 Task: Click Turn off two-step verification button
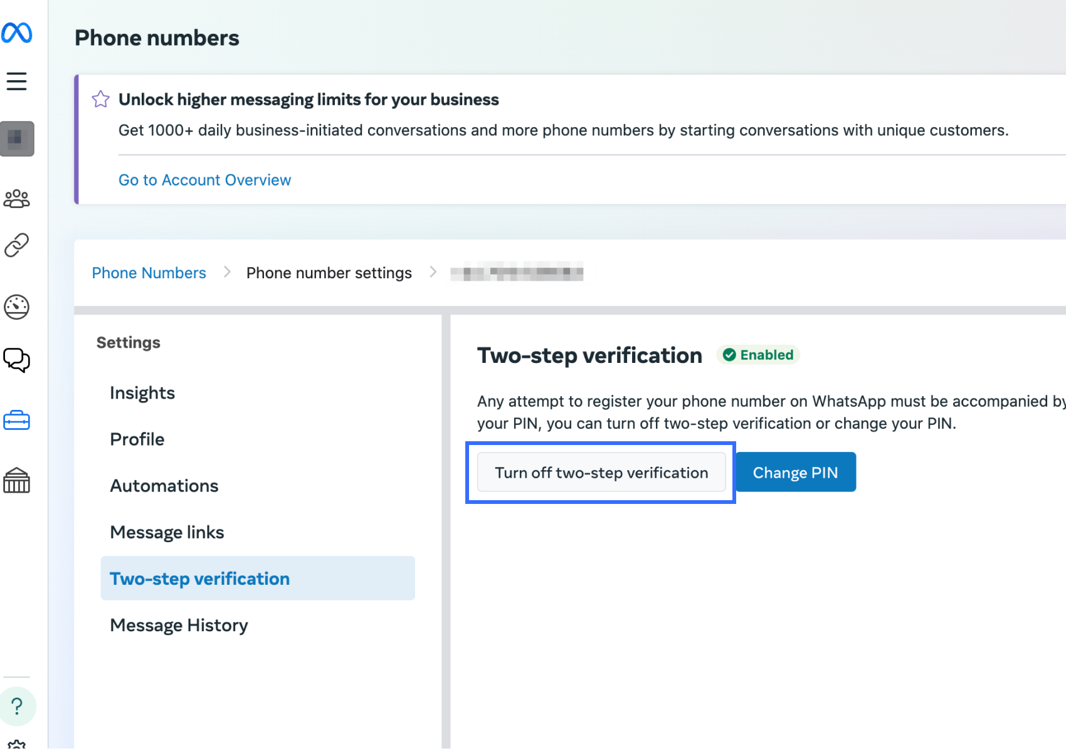(601, 473)
